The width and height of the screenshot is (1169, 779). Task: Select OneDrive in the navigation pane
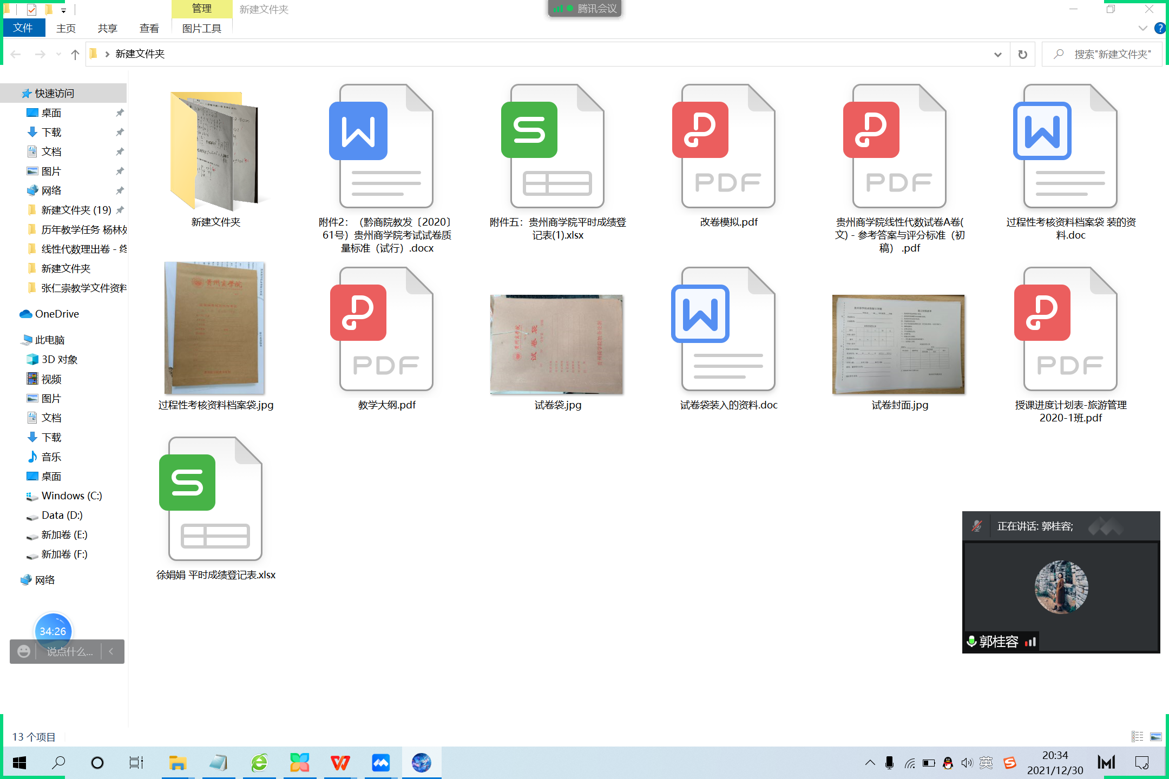[x=56, y=314]
